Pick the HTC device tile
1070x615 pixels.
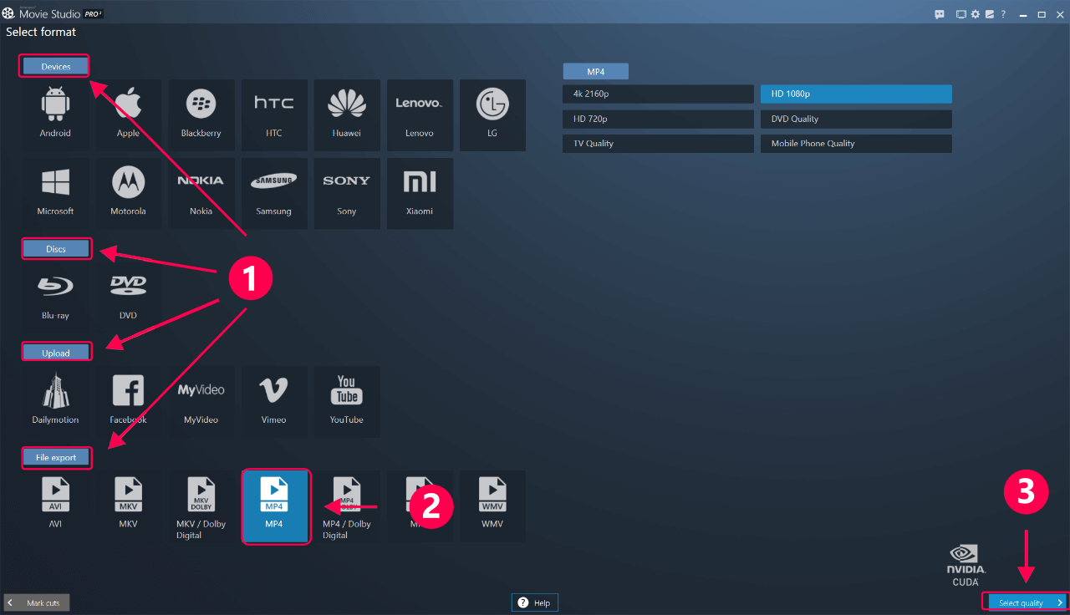coord(273,115)
